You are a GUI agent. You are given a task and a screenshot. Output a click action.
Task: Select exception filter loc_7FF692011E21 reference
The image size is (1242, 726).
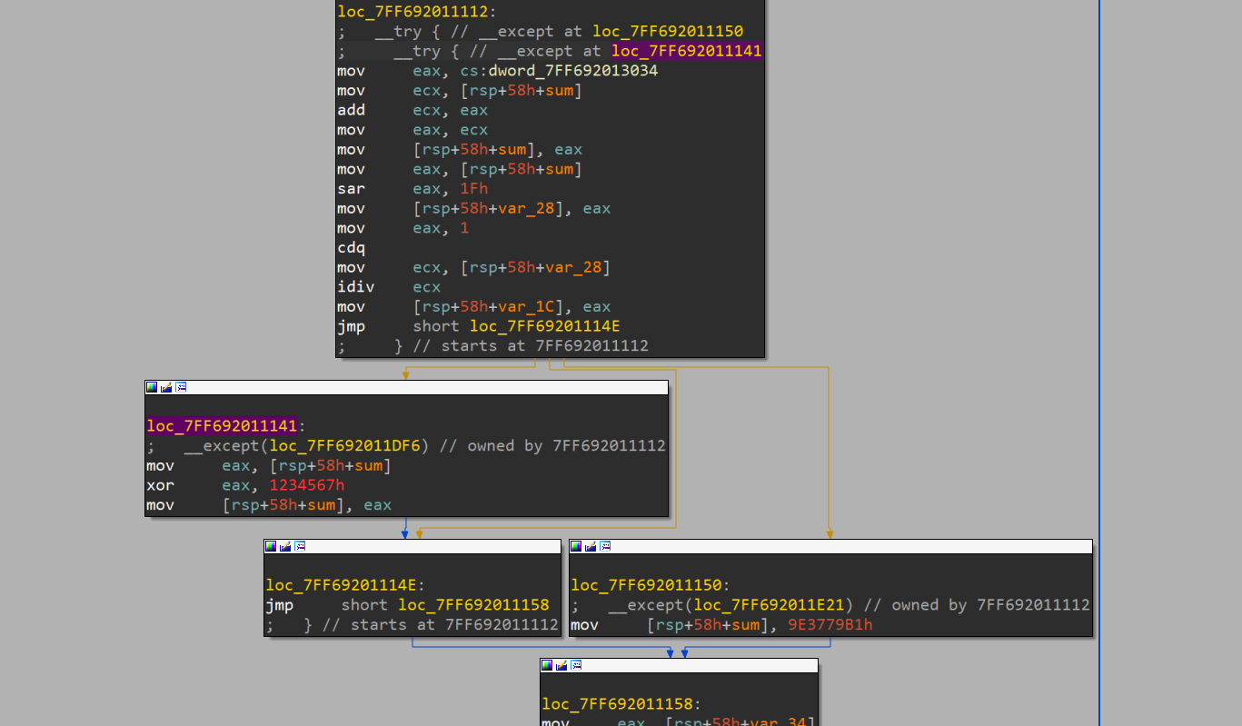770,605
